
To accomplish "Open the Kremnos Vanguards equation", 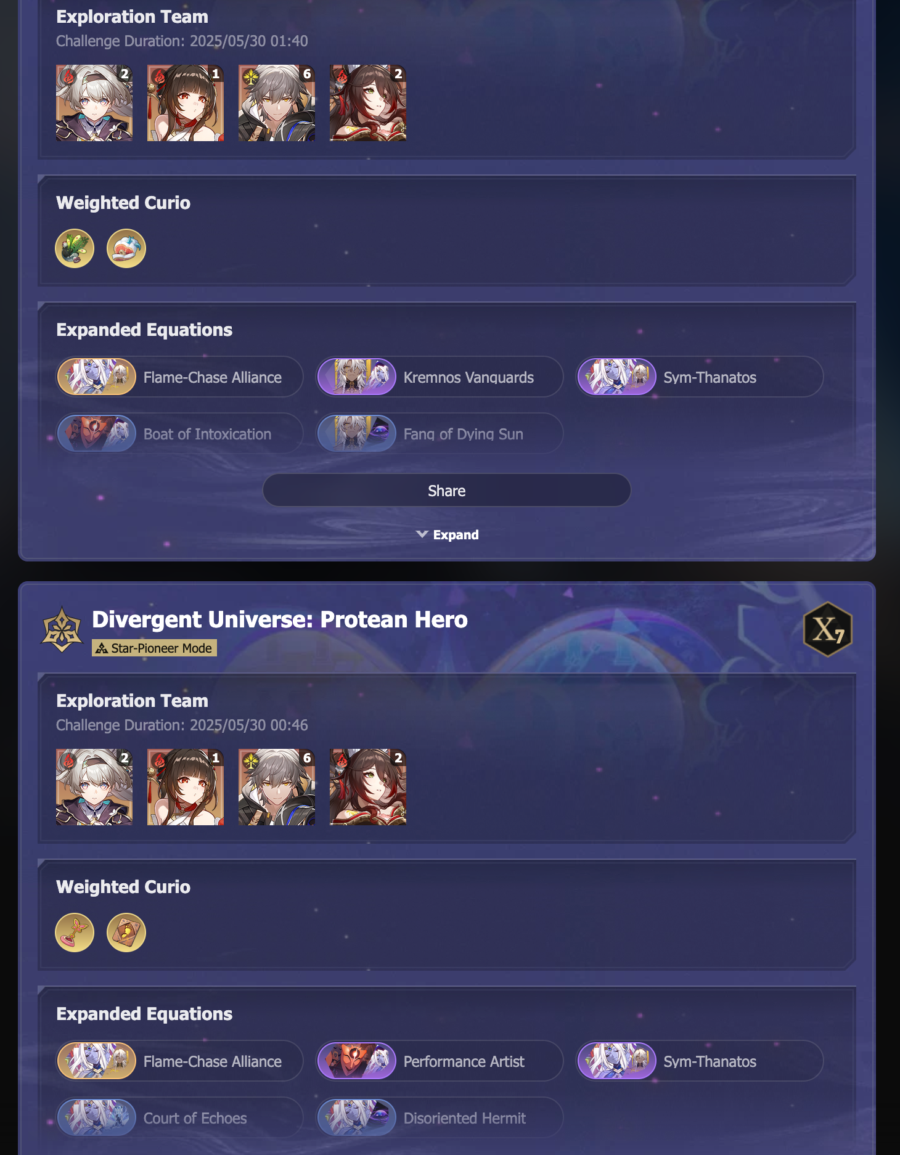I will [440, 377].
